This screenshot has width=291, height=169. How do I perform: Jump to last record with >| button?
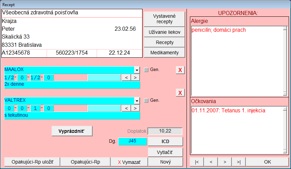(x=239, y=162)
